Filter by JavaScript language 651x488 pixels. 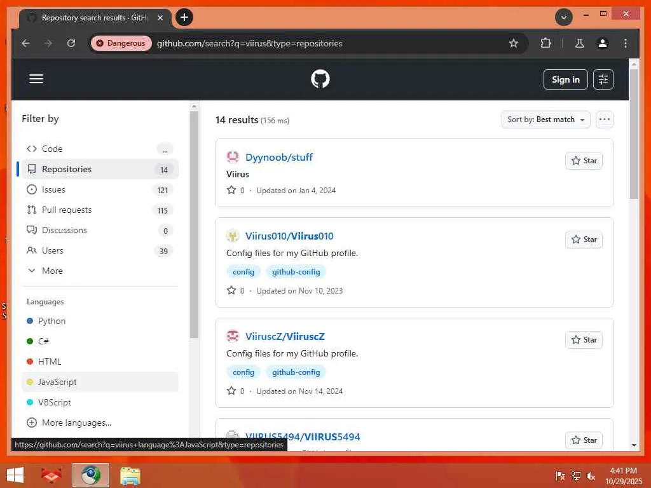[100, 382]
